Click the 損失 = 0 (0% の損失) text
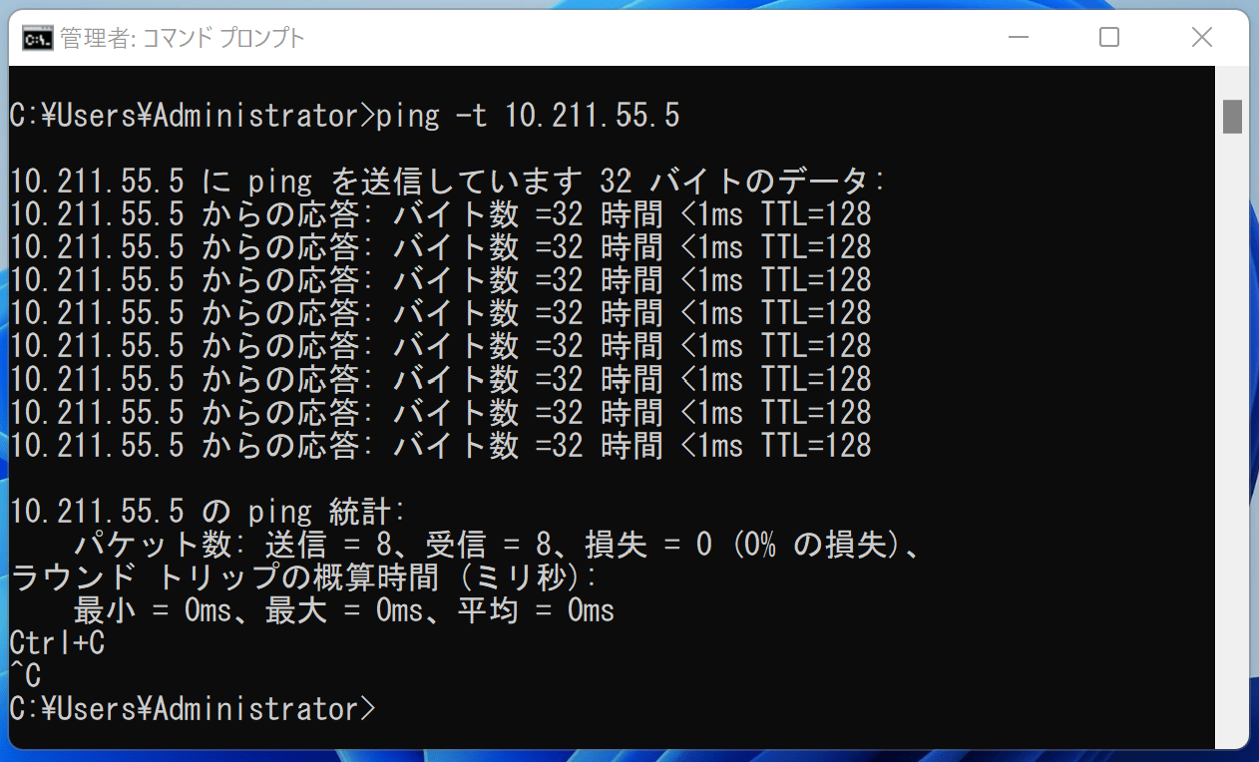 pyautogui.click(x=748, y=545)
